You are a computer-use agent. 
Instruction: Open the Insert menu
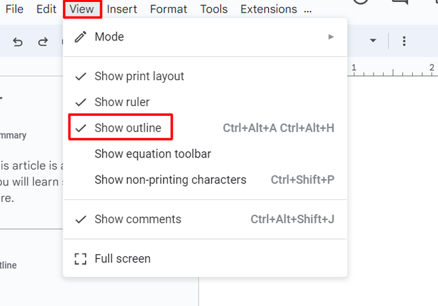pyautogui.click(x=122, y=9)
